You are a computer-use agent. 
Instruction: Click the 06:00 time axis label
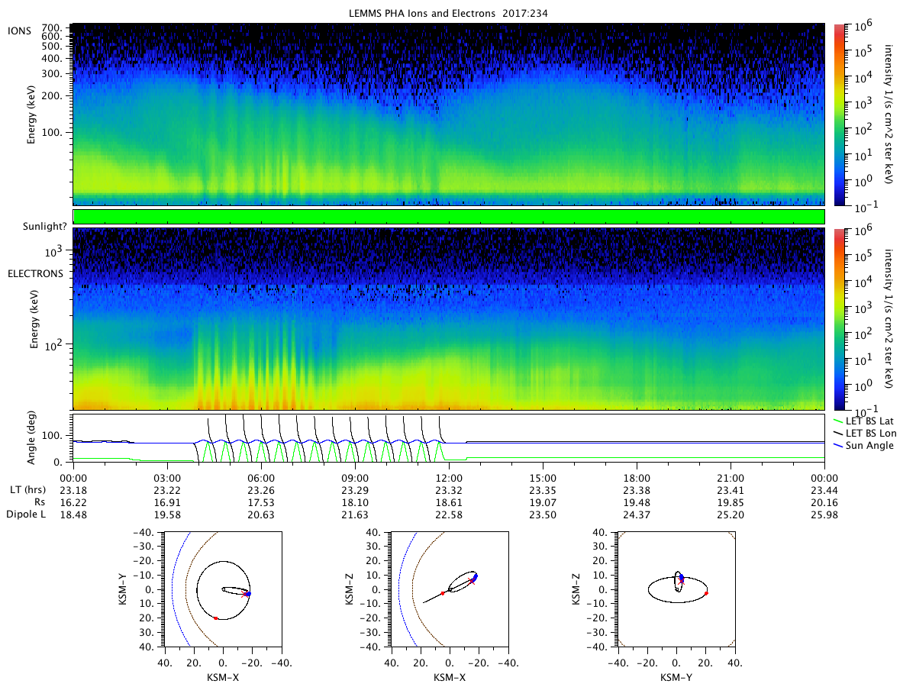click(x=261, y=477)
